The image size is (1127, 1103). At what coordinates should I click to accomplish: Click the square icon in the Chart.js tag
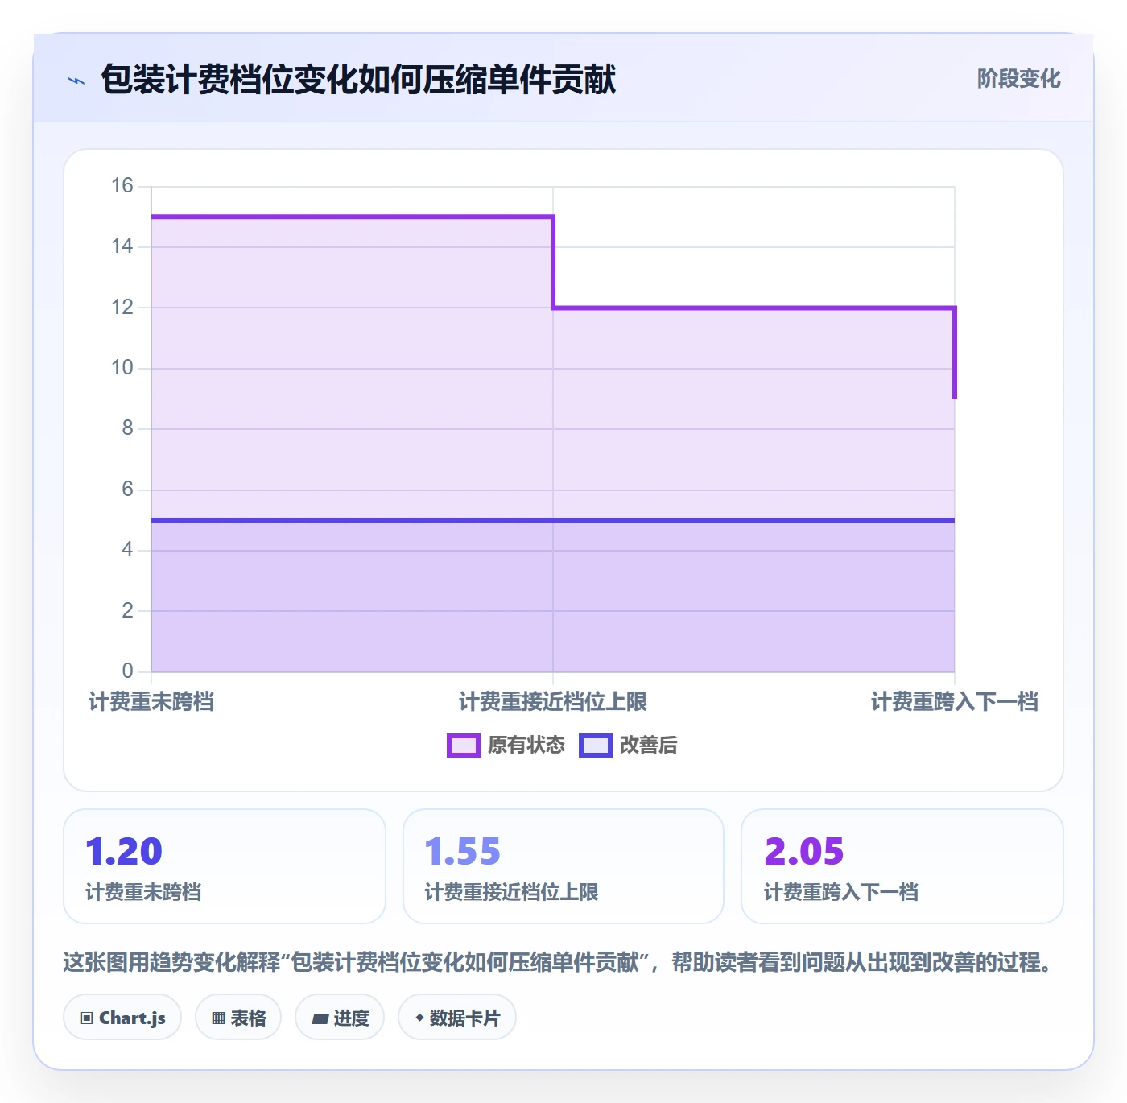[87, 1018]
